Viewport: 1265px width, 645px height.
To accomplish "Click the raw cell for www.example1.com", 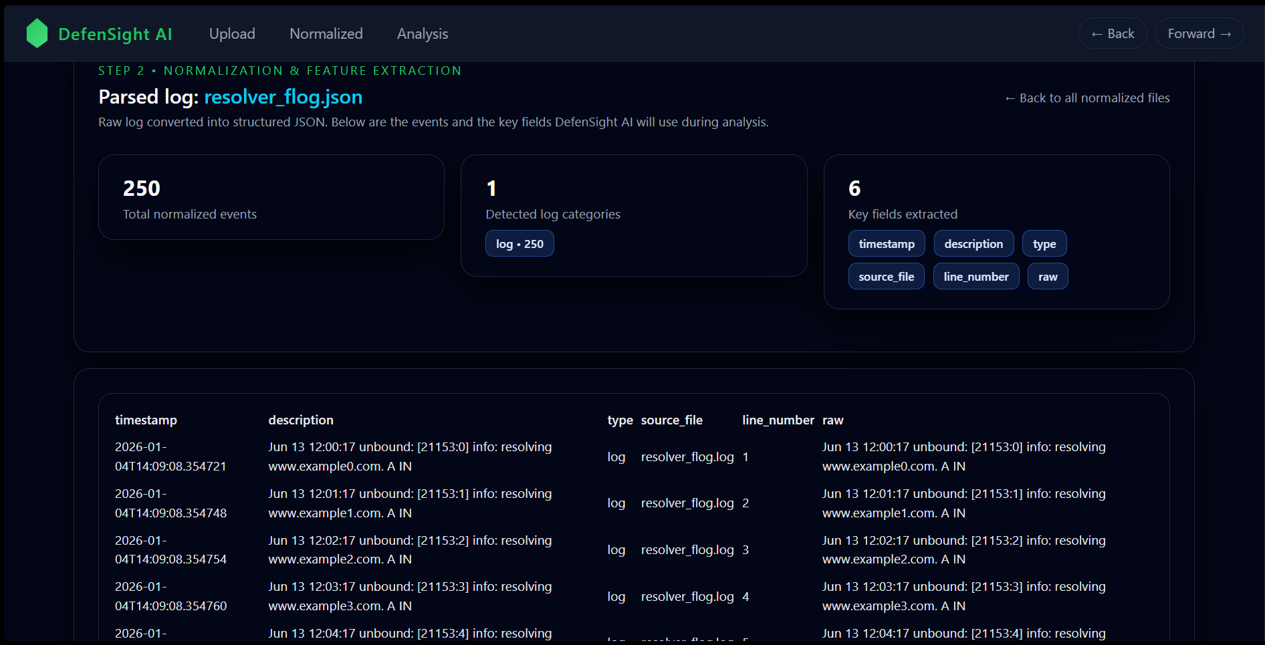I will click(963, 503).
